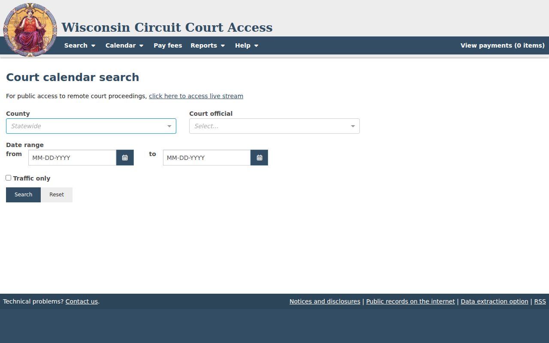
Task: Open the RSS link
Action: pos(540,301)
